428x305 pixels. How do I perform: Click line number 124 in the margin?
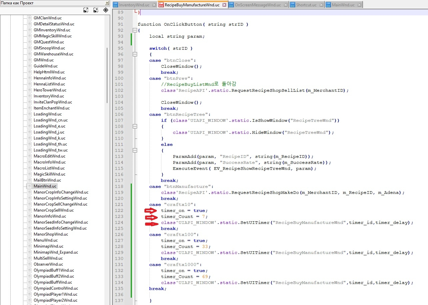[x=119, y=223]
